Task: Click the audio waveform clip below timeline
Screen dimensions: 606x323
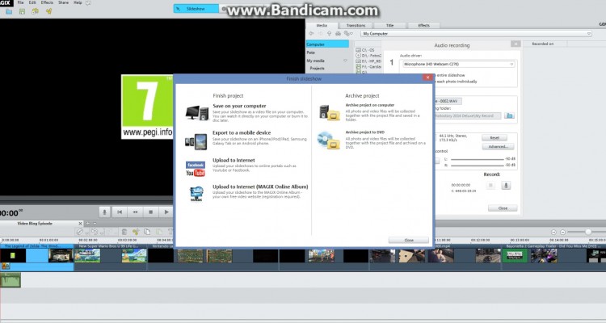Action: pyautogui.click(x=11, y=279)
